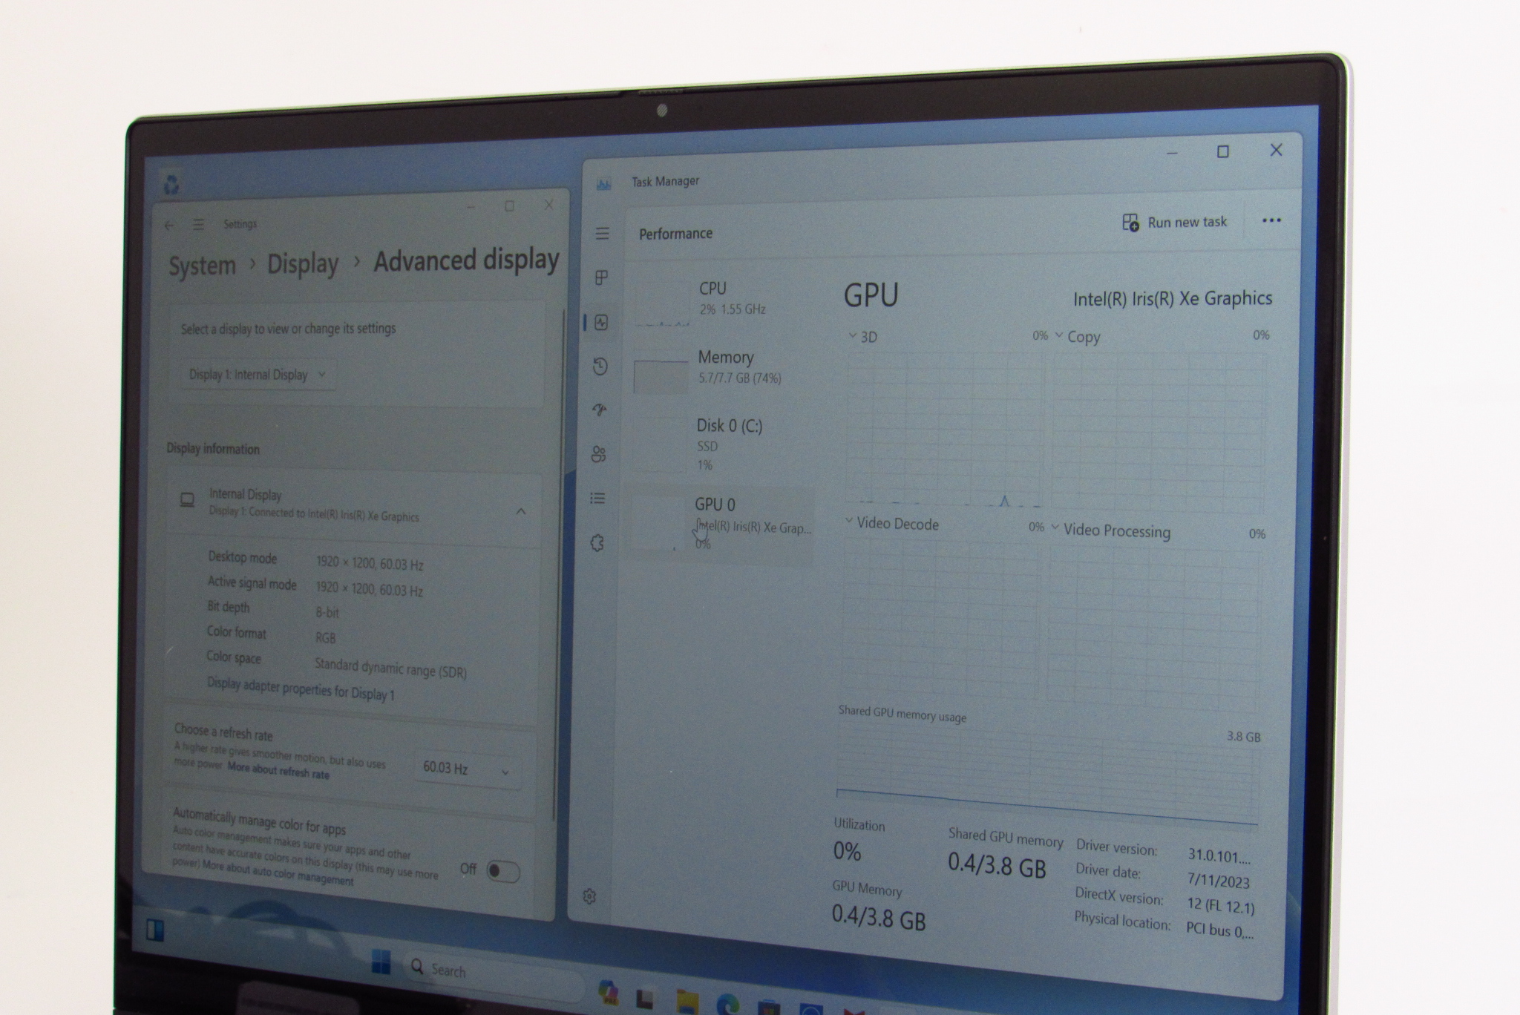Click the Windows Start button

(381, 962)
